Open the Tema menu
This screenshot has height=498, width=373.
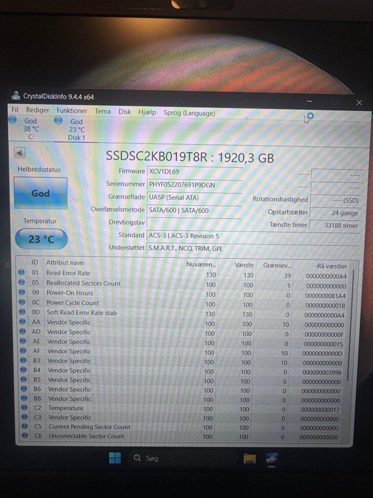pos(103,111)
